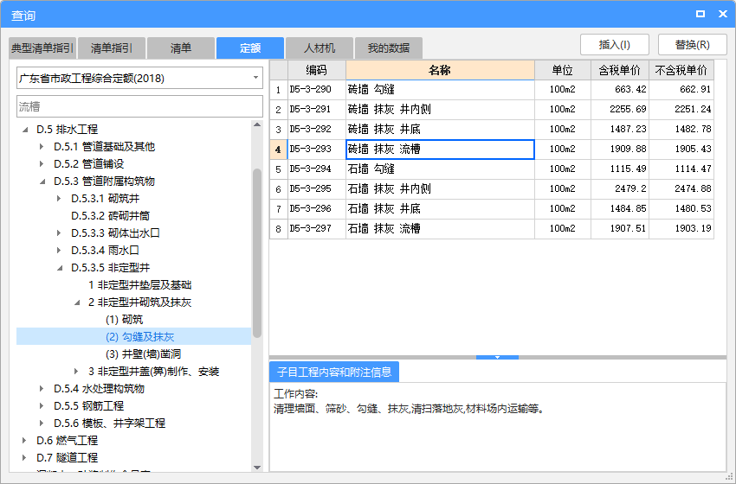The height and width of the screenshot is (484, 736).
Task: Select the 石墙 抹灰 井内侧 name cell
Action: click(x=440, y=189)
